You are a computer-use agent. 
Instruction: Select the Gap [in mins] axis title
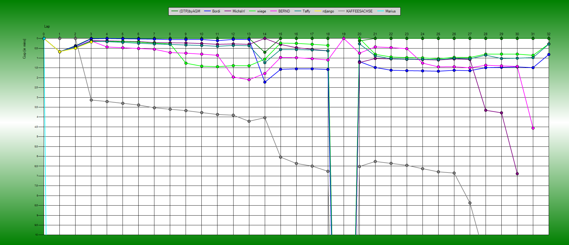[25, 49]
